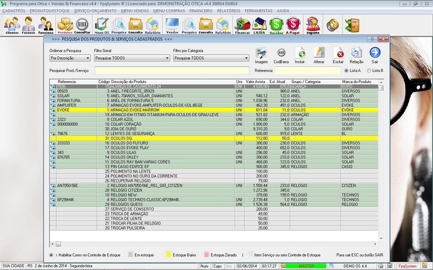Click the Pesquisar Prod./Serviço search field
The image size is (433, 270).
tap(172, 70)
